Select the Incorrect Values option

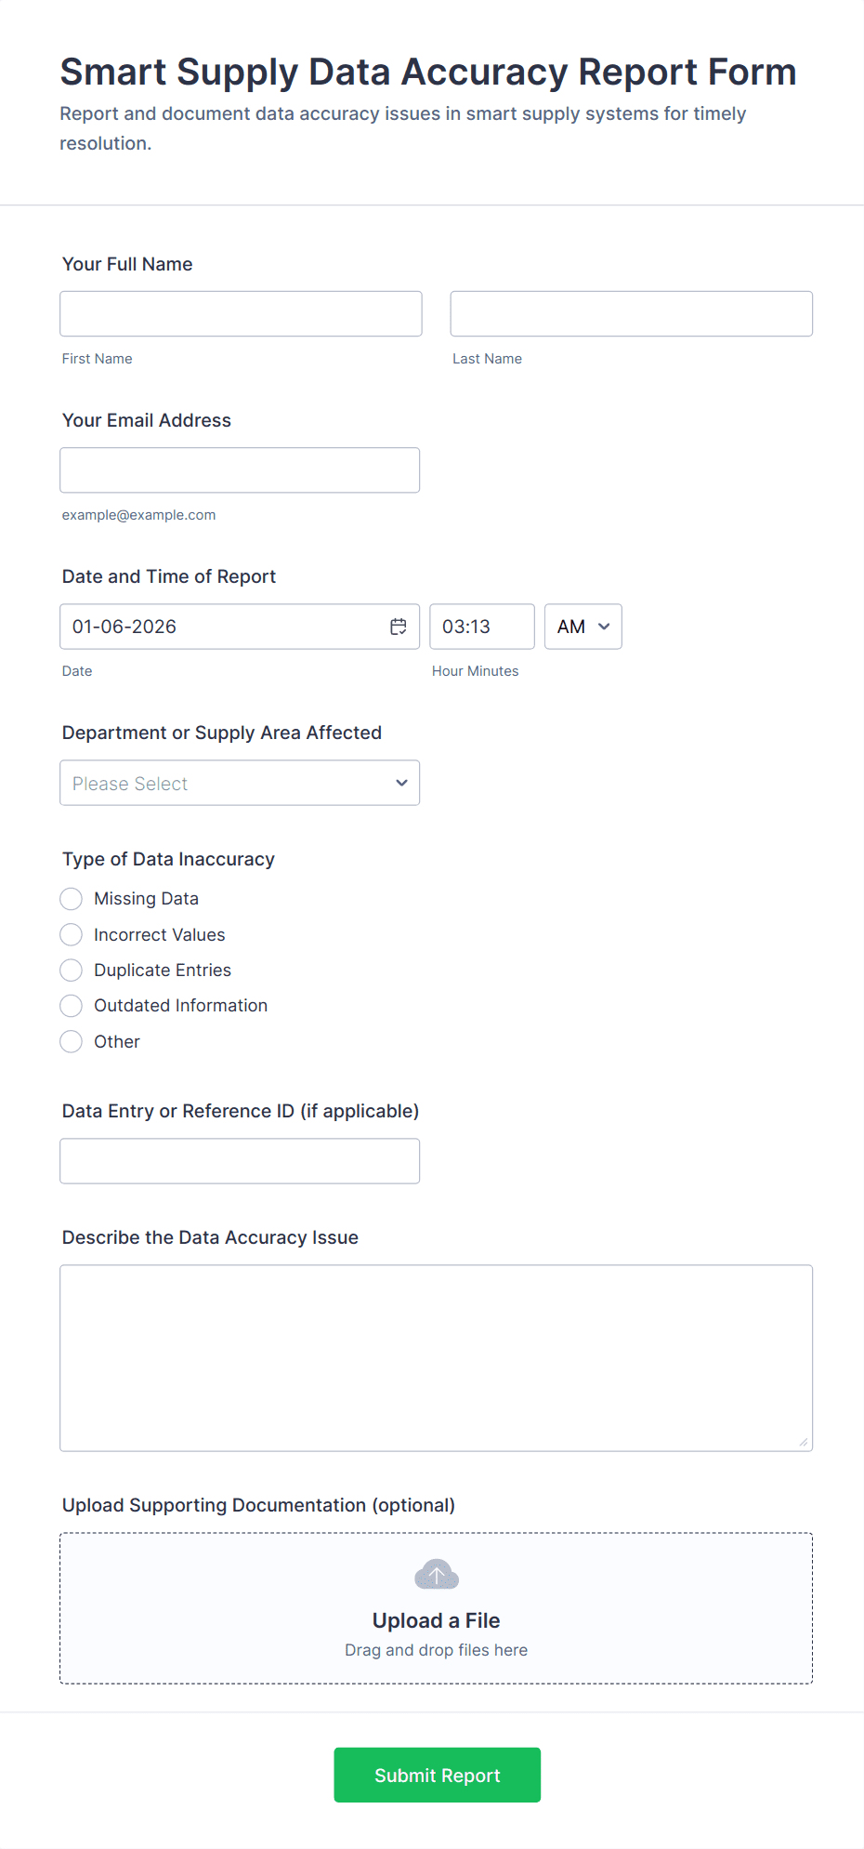point(71,934)
